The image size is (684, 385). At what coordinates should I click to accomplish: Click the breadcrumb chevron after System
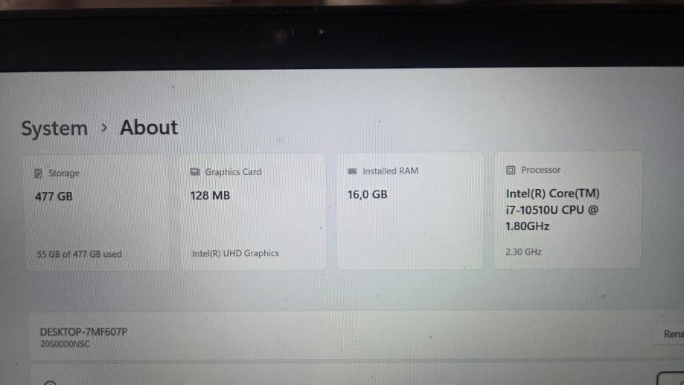coord(104,127)
